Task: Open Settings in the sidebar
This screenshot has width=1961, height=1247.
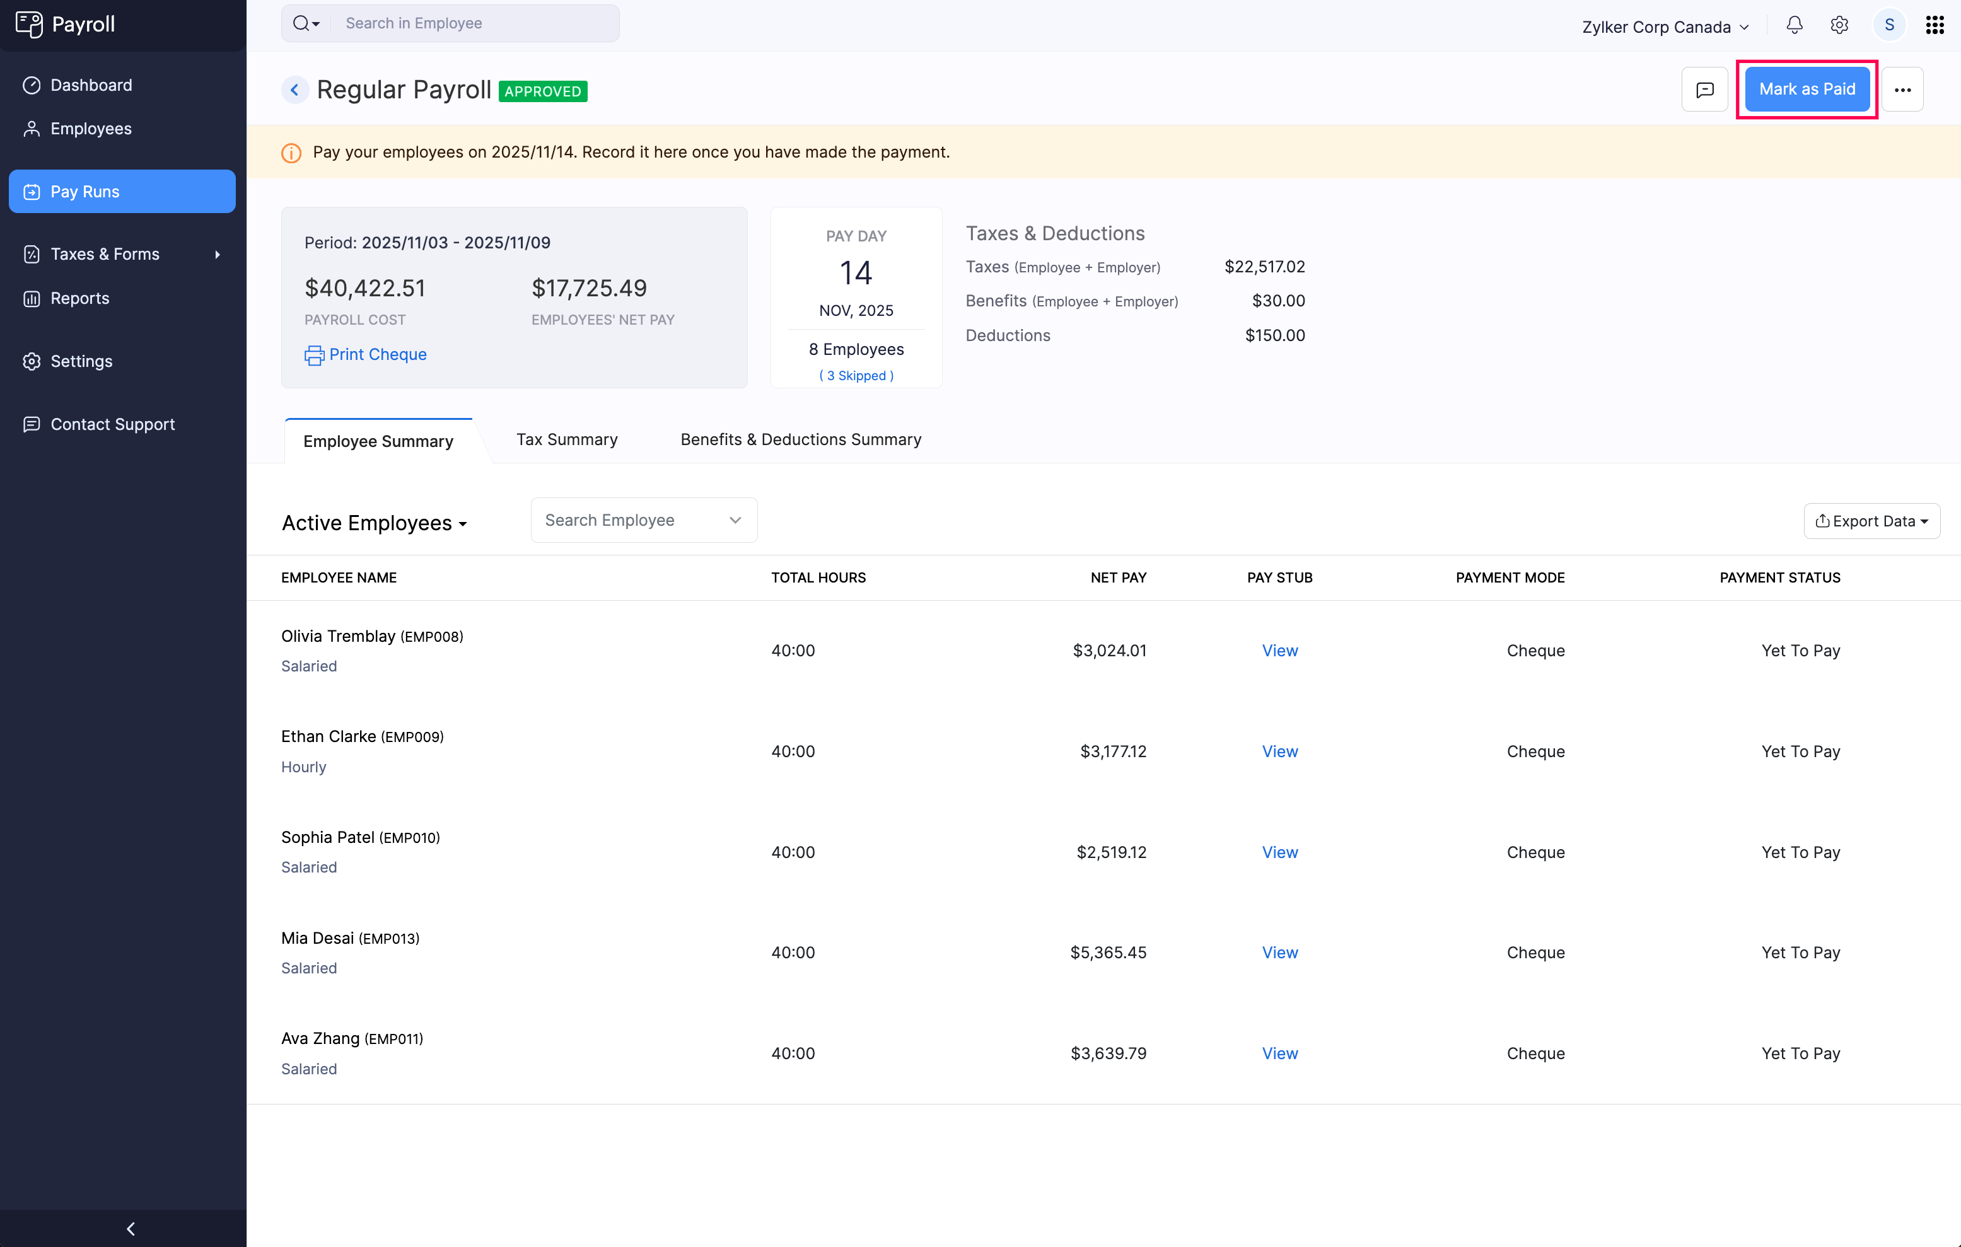Action: click(x=81, y=361)
